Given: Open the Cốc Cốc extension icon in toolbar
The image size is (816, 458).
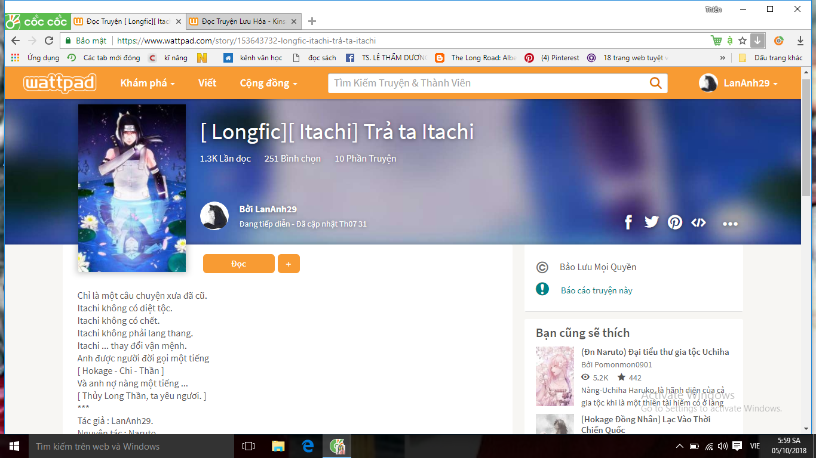Looking at the screenshot, I should [x=779, y=41].
